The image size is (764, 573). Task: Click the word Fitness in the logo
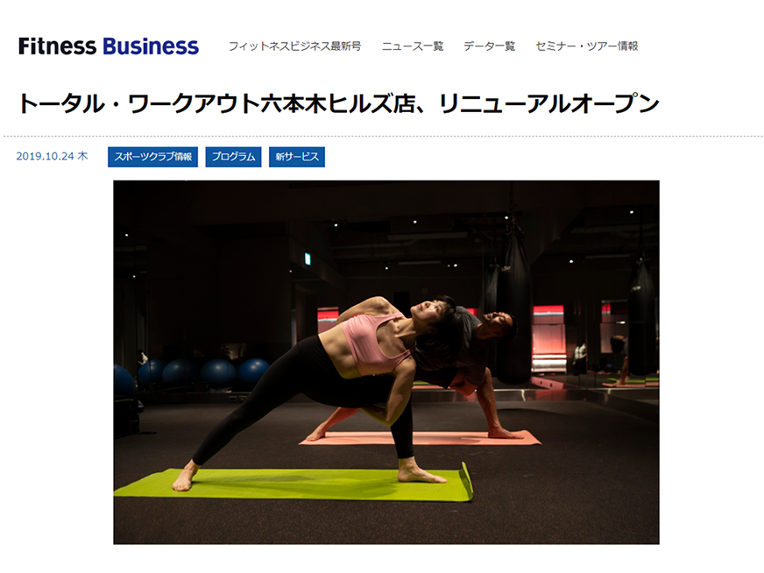click(58, 46)
